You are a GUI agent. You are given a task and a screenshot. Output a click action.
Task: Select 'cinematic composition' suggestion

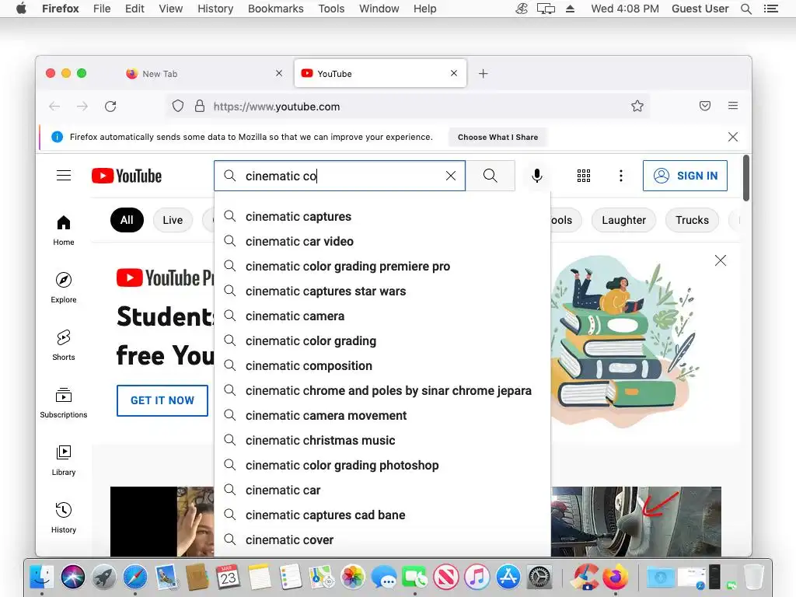(x=382, y=365)
